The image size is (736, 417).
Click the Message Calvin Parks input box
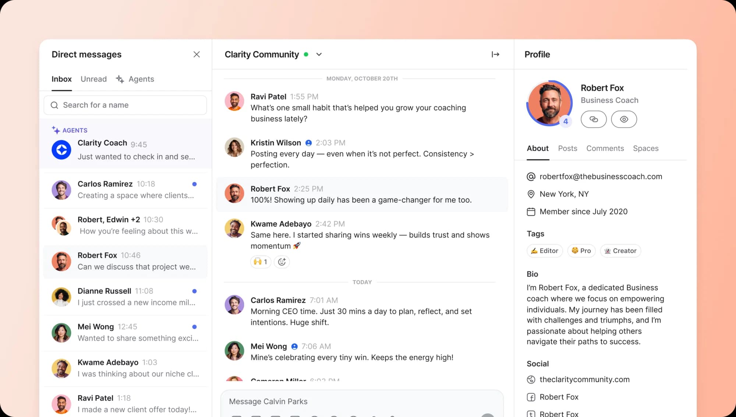[x=361, y=402]
